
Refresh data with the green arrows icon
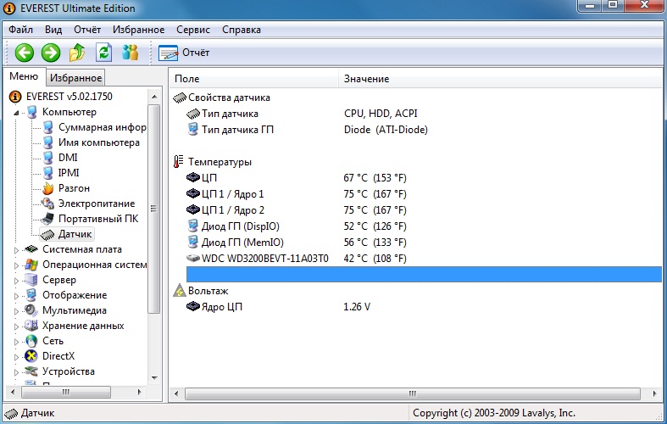pyautogui.click(x=103, y=53)
